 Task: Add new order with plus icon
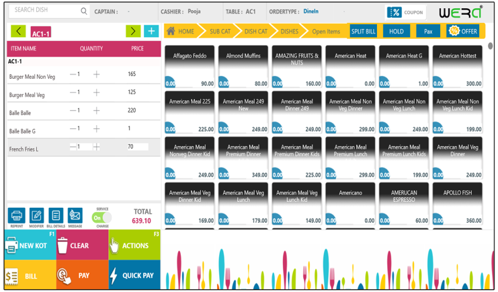pyautogui.click(x=151, y=31)
